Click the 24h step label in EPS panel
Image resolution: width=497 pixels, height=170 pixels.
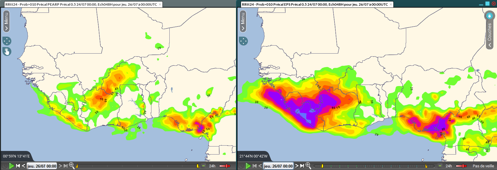click(x=449, y=166)
